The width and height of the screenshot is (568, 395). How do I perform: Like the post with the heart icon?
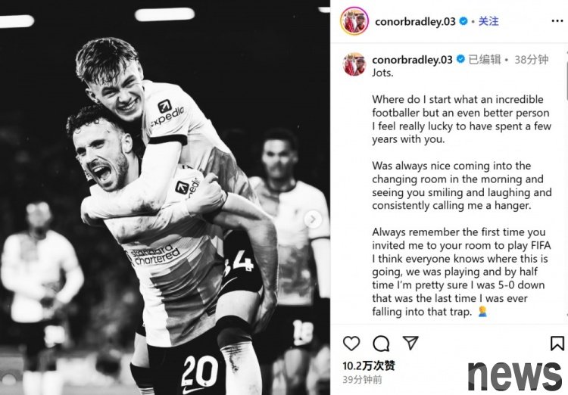click(351, 344)
